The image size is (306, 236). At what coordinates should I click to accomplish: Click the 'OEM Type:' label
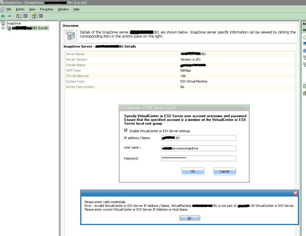(73, 70)
